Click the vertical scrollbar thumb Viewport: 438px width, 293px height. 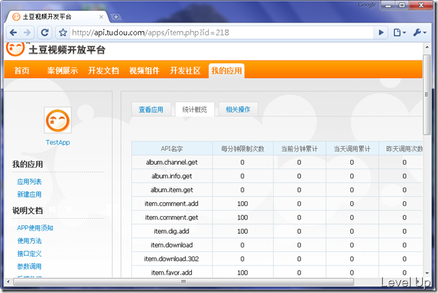(x=426, y=94)
